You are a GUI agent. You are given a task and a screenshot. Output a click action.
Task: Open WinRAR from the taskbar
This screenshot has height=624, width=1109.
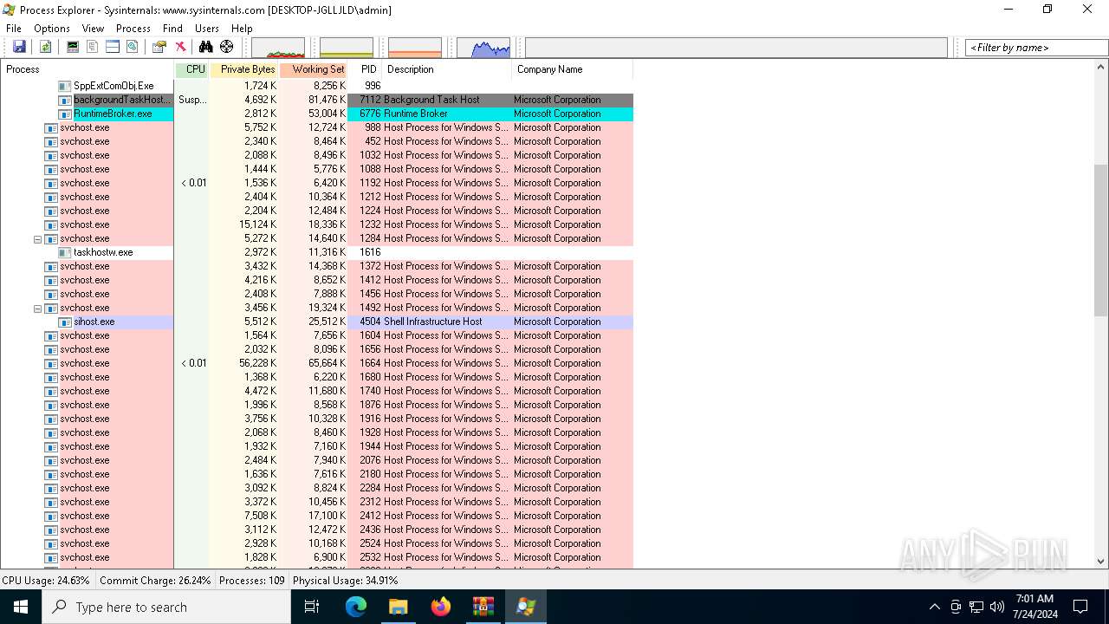click(483, 607)
